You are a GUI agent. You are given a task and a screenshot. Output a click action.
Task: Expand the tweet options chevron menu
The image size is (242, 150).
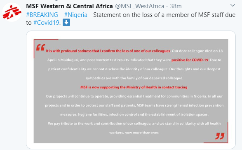tap(233, 5)
